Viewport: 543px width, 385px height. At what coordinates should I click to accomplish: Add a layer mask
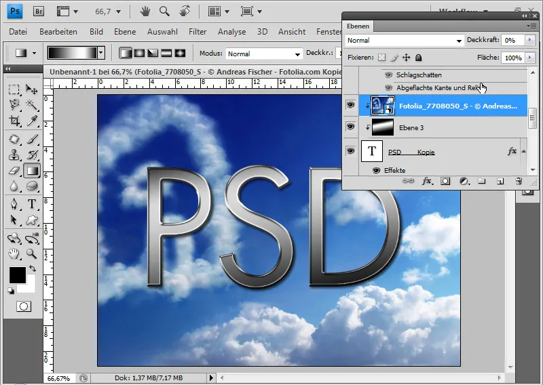tap(445, 181)
